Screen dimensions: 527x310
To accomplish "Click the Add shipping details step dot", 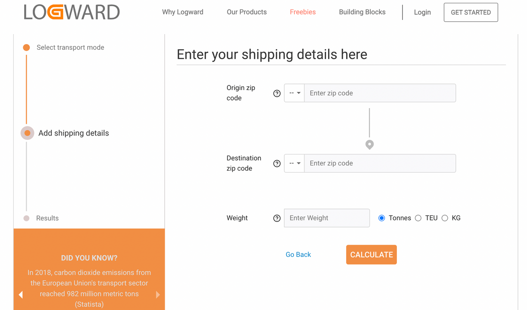I will click(27, 133).
